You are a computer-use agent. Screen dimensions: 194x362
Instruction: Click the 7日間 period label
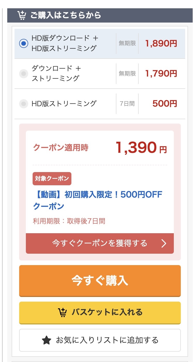tap(127, 104)
